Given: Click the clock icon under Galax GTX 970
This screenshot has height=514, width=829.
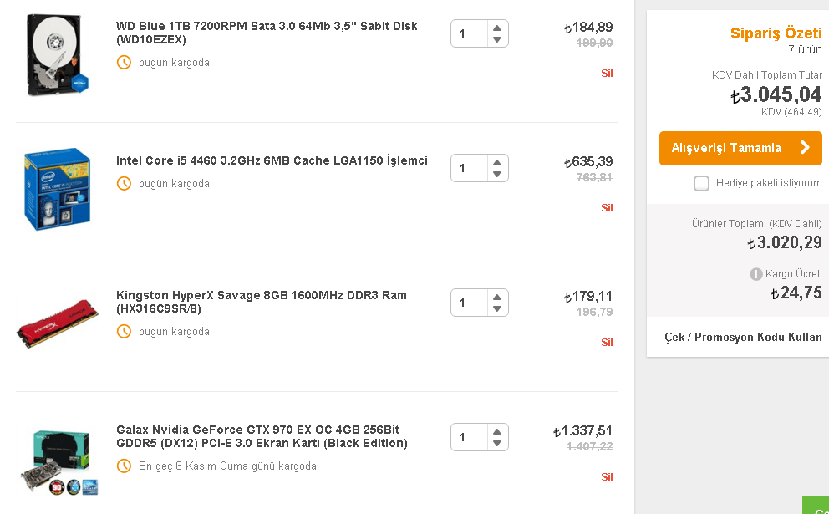Looking at the screenshot, I should point(124,466).
